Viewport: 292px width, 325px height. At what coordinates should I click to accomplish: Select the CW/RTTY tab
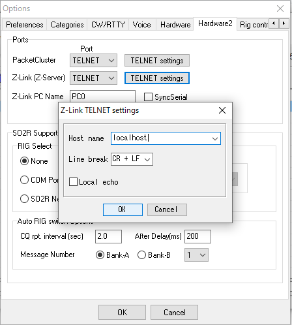point(108,25)
